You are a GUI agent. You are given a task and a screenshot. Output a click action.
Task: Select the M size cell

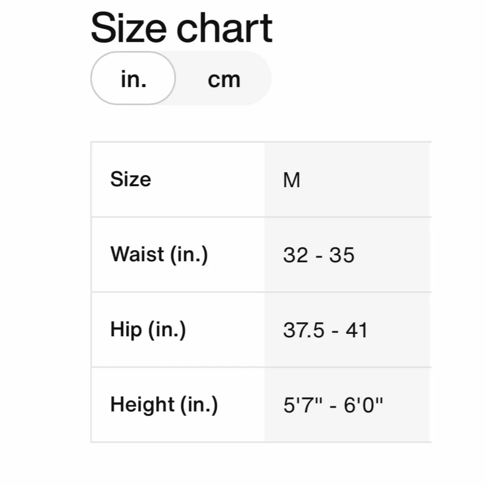[x=292, y=180]
